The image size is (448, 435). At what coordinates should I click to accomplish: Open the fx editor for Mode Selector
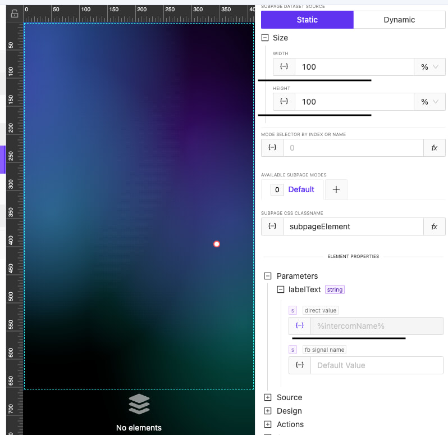435,148
